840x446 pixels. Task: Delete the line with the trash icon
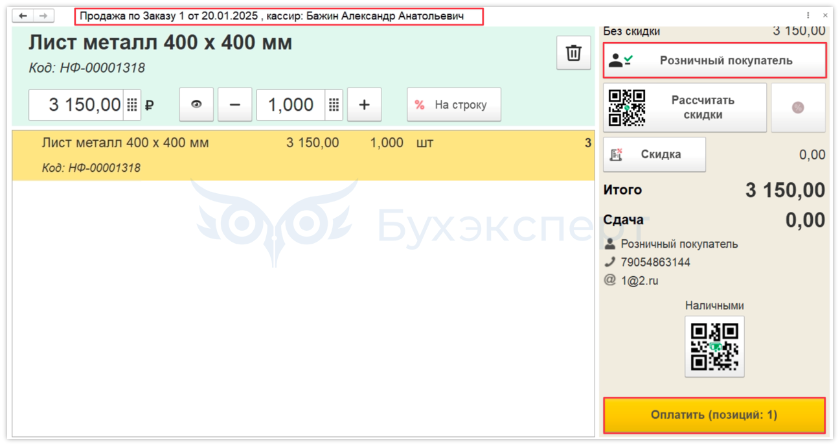point(573,53)
